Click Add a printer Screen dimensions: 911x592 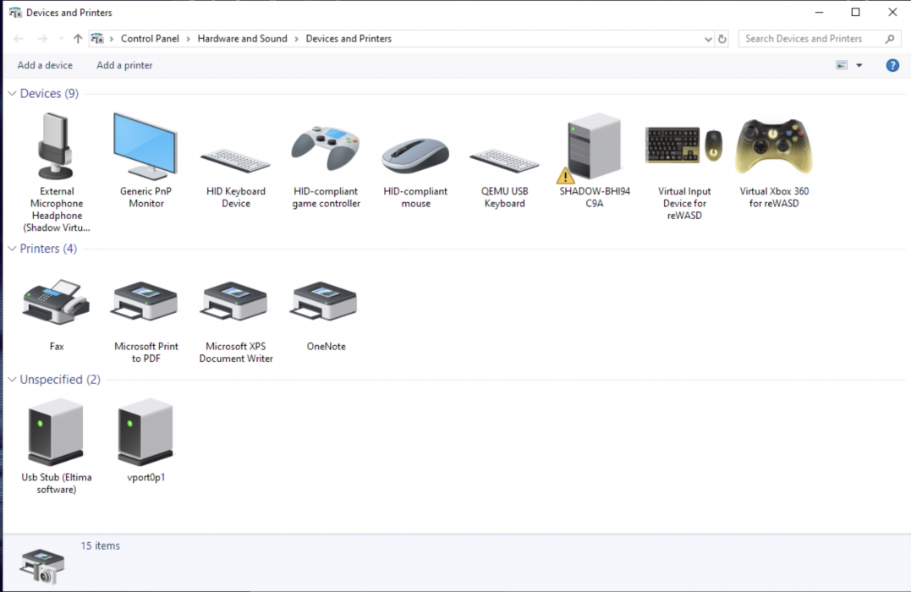[x=124, y=65]
